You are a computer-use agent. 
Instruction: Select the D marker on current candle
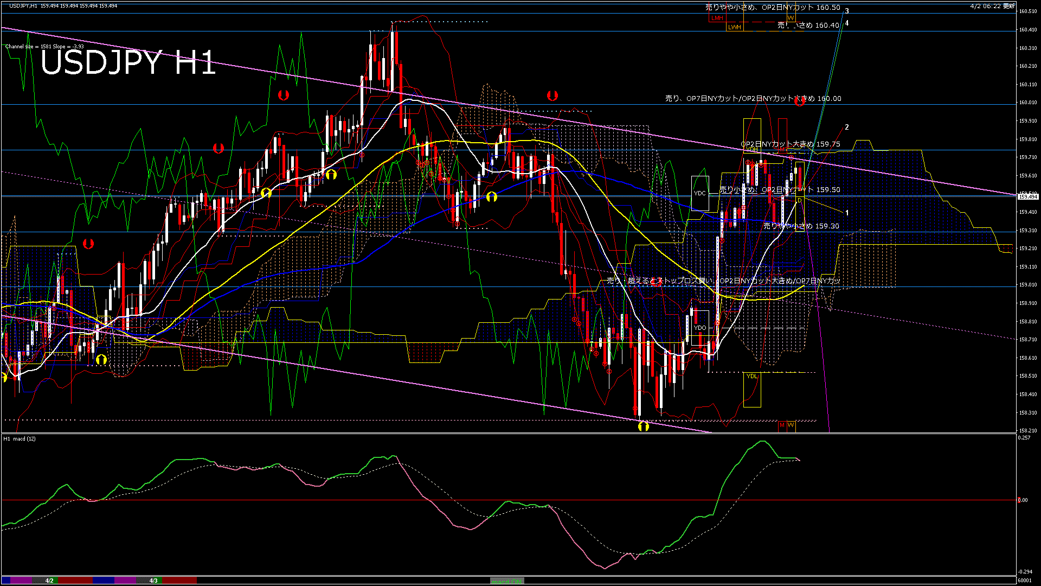click(x=799, y=201)
